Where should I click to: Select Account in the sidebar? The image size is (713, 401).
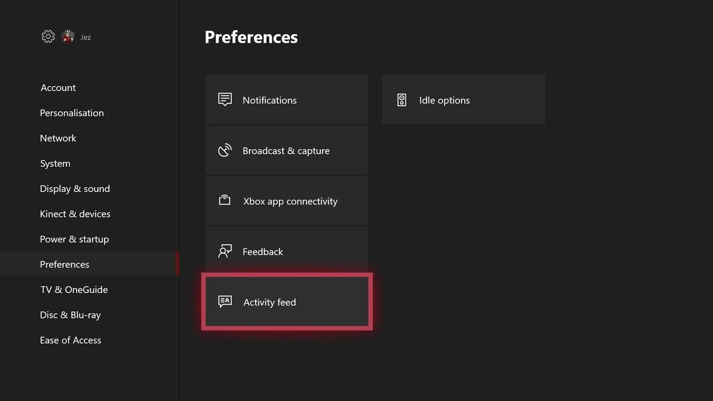coord(58,87)
